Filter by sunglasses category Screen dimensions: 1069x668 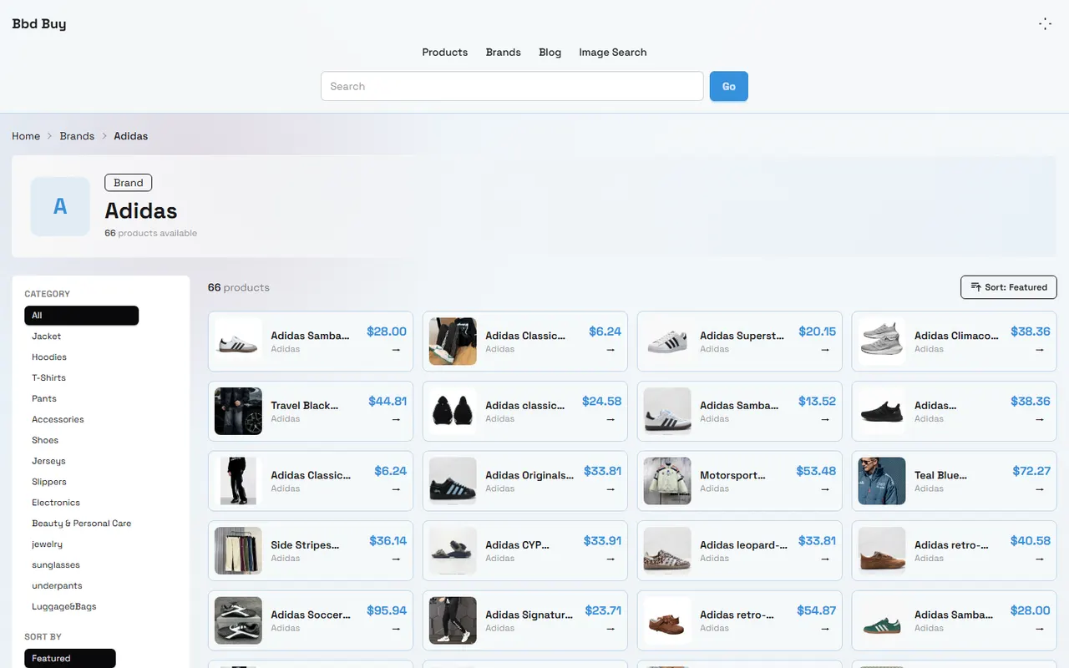tap(82, 565)
